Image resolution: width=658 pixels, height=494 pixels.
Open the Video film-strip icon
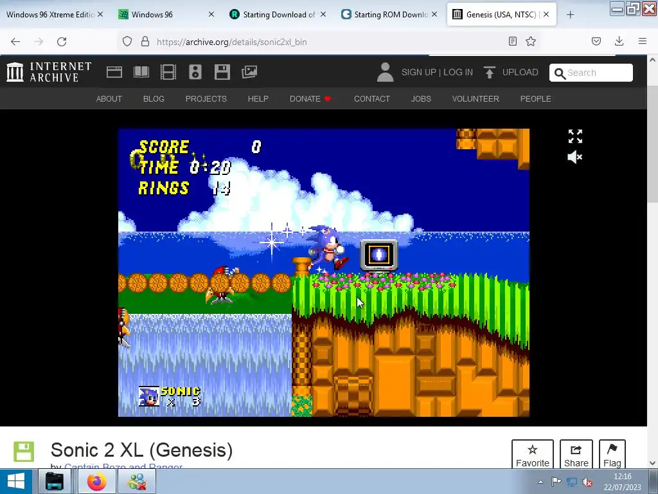(x=168, y=72)
